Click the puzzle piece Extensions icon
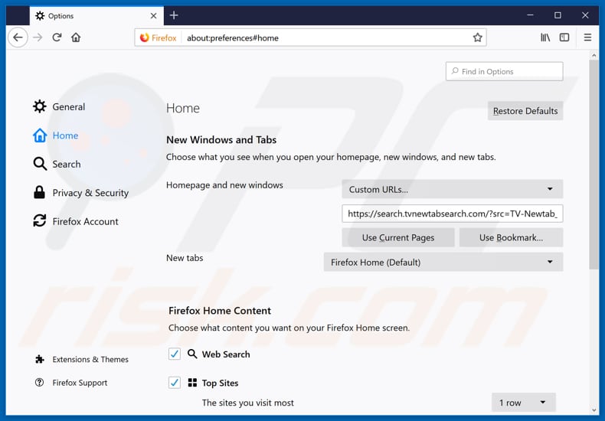605x421 pixels. [39, 359]
